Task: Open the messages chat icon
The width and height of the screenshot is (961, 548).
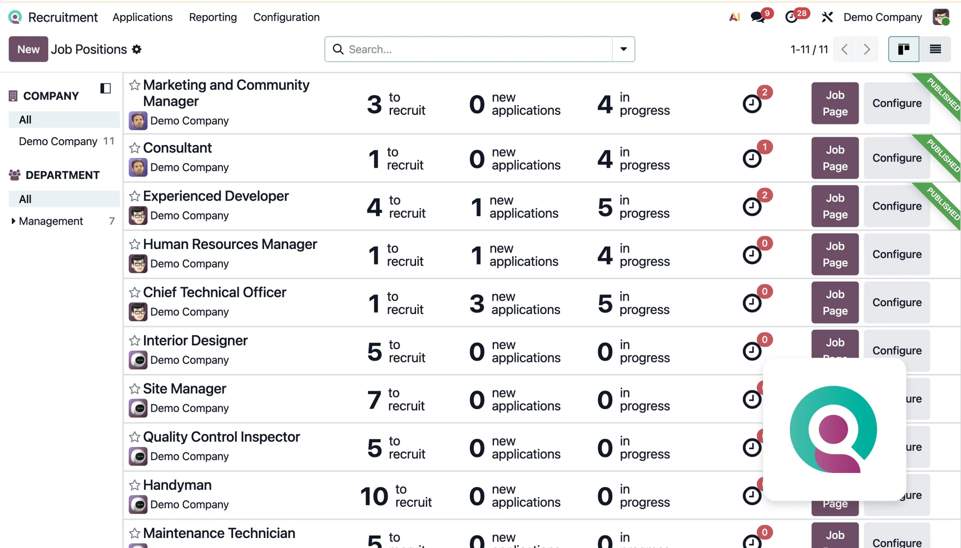Action: click(x=758, y=17)
